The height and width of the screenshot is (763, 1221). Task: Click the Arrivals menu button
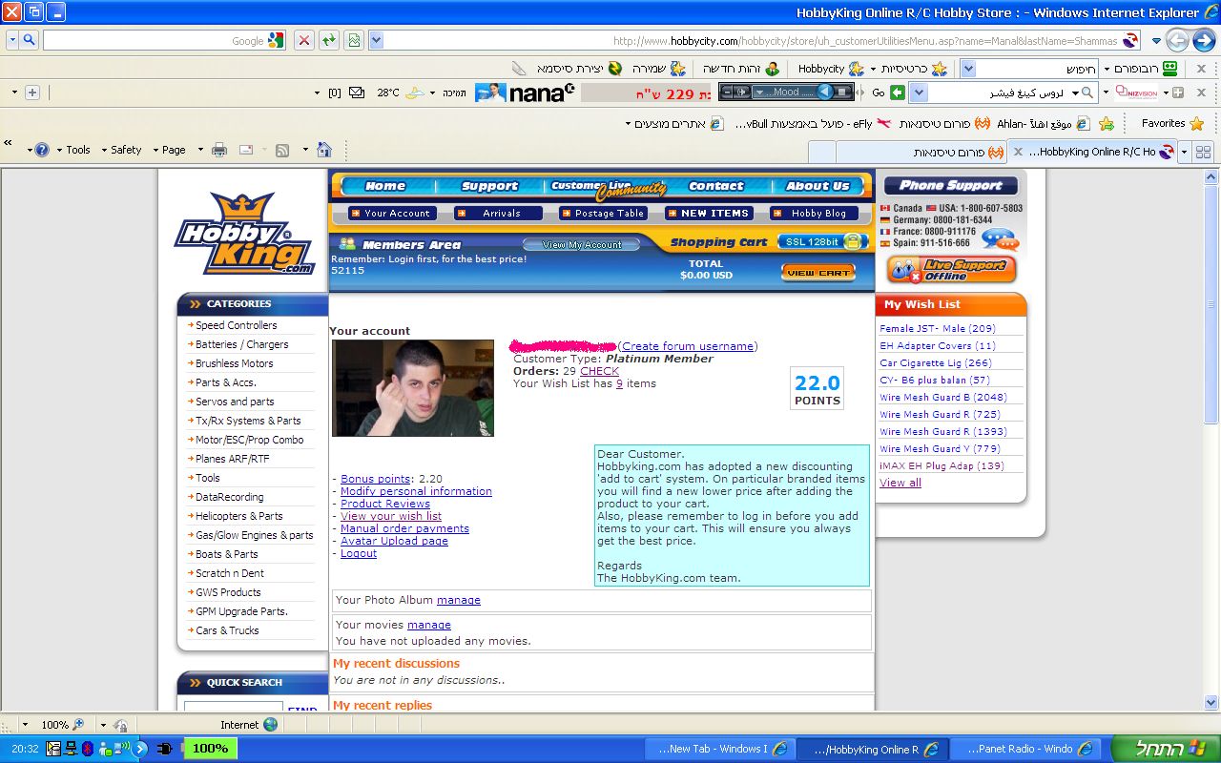pyautogui.click(x=499, y=214)
